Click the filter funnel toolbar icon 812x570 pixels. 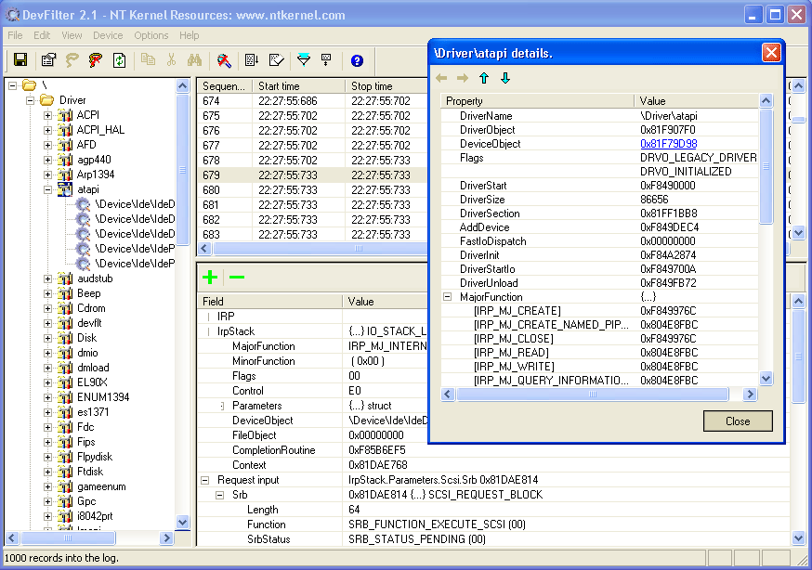pos(304,58)
